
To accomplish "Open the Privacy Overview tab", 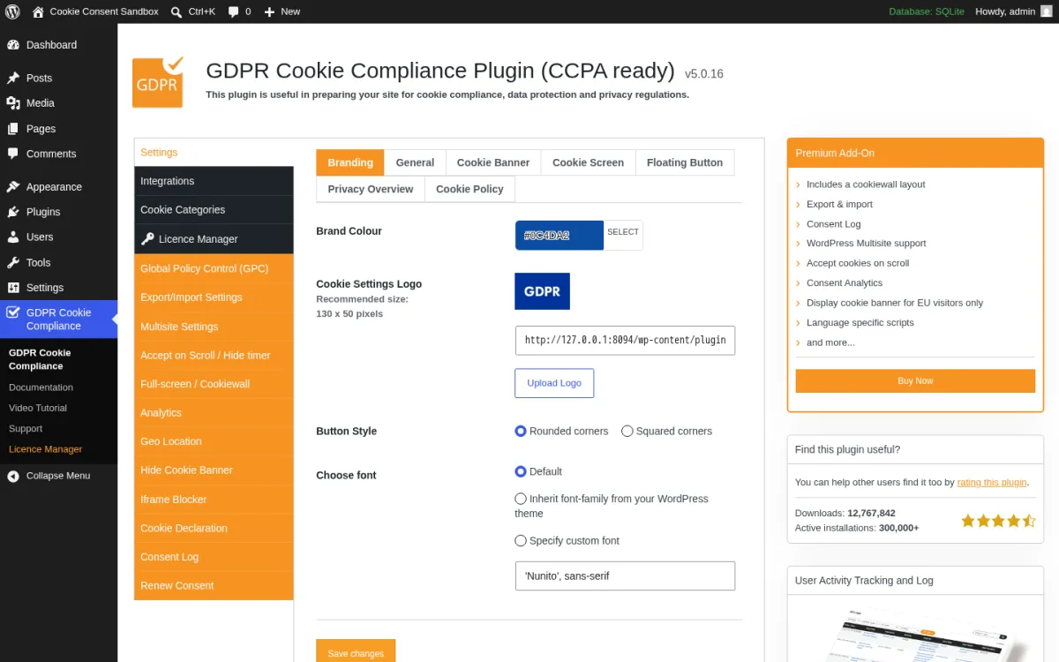I will (371, 189).
